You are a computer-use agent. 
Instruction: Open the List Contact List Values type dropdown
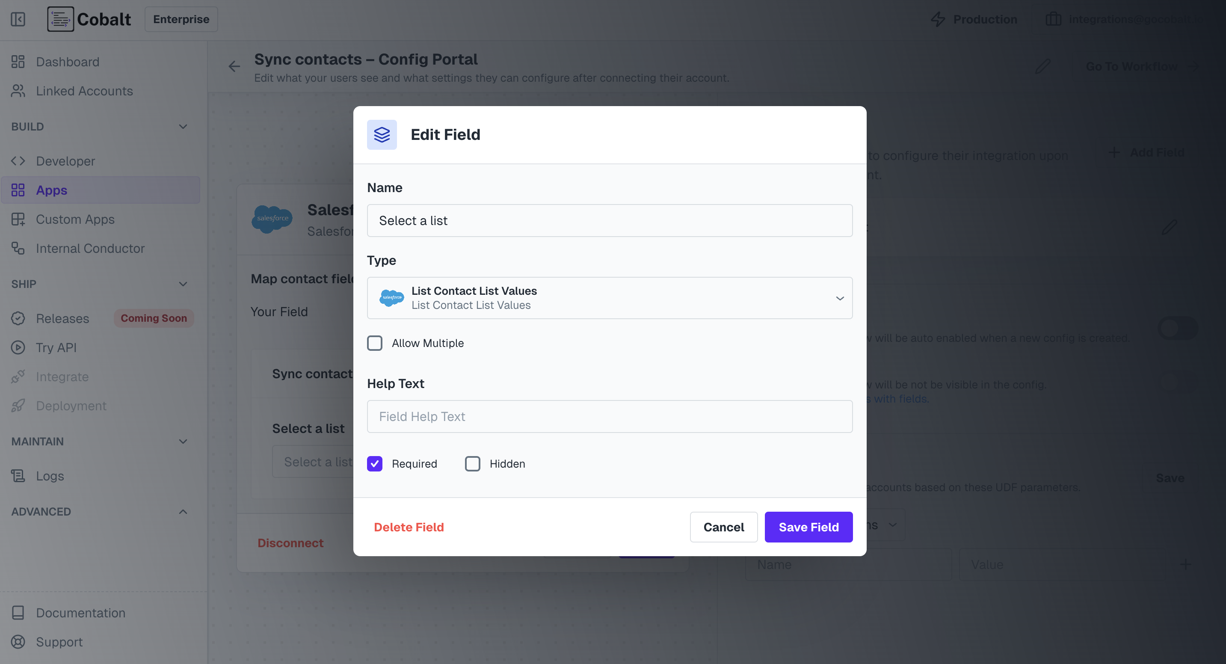click(840, 298)
